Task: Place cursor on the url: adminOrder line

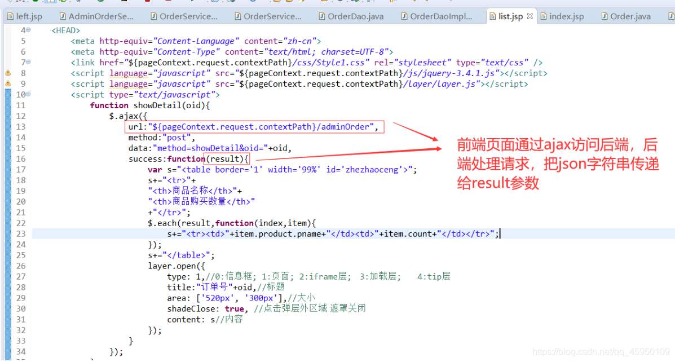Action: pyautogui.click(x=253, y=127)
